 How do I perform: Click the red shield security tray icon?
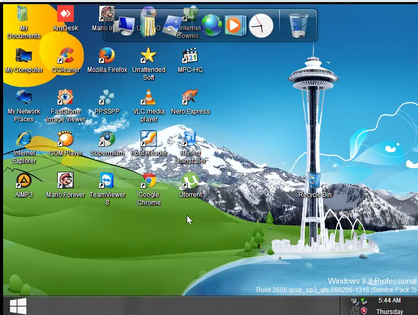(364, 311)
